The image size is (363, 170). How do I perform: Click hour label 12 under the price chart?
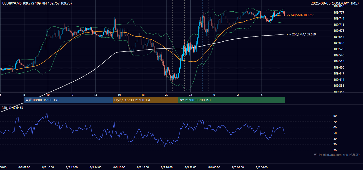(x=72, y=95)
